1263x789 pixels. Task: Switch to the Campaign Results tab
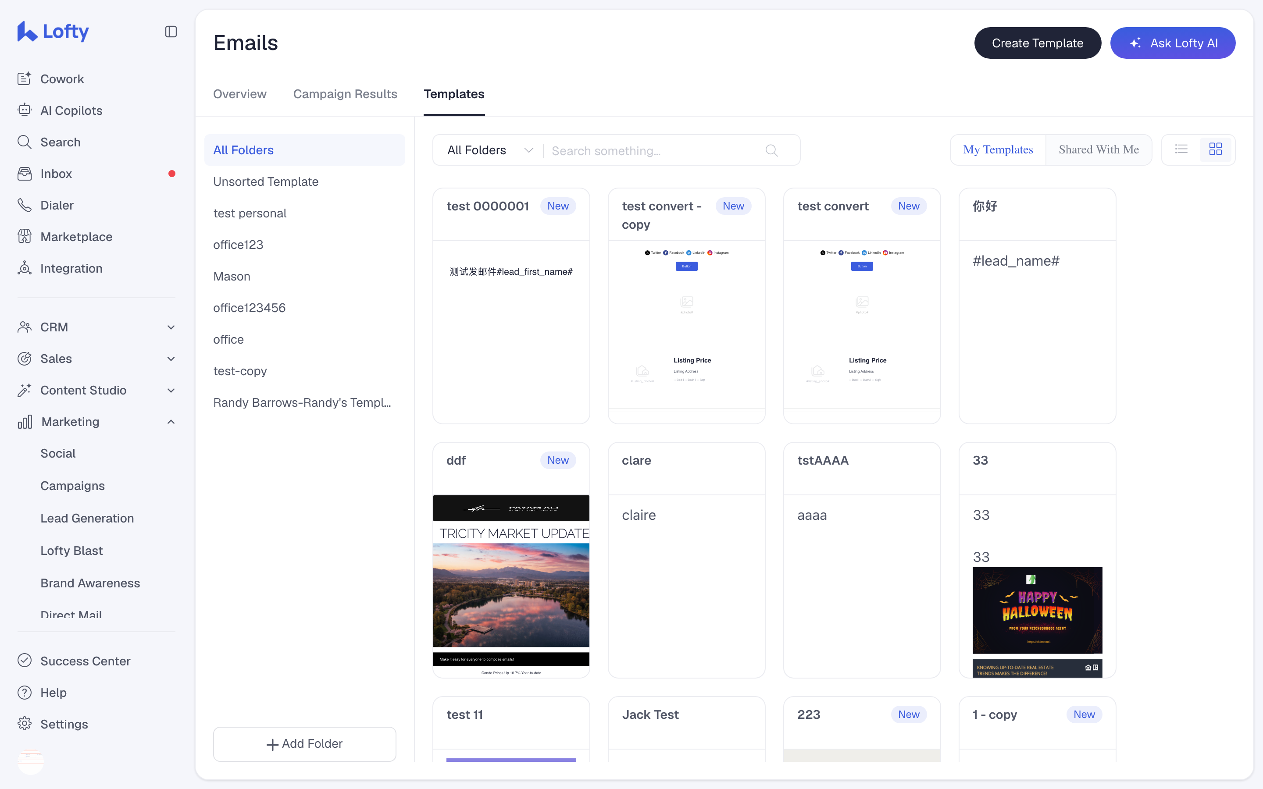point(345,94)
